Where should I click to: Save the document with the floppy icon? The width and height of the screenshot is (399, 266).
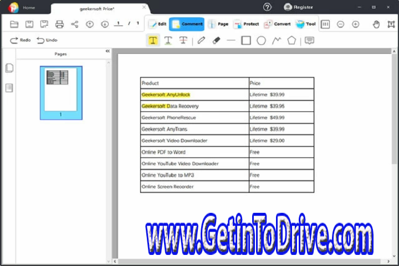click(29, 24)
